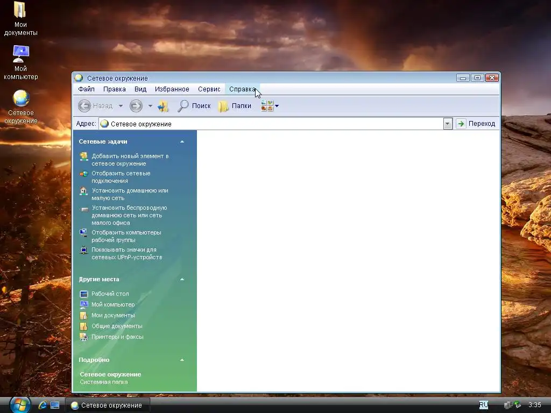This screenshot has height=413, width=551.
Task: Click Мои документы folder icon in sidebar
Action: click(x=83, y=315)
